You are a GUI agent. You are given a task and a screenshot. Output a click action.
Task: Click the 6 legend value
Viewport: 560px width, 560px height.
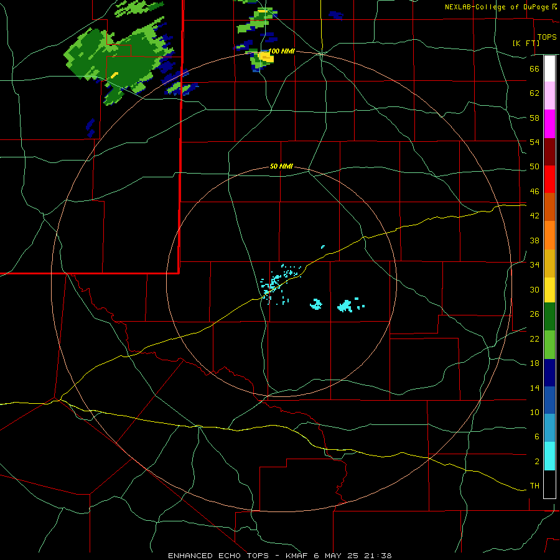click(536, 437)
